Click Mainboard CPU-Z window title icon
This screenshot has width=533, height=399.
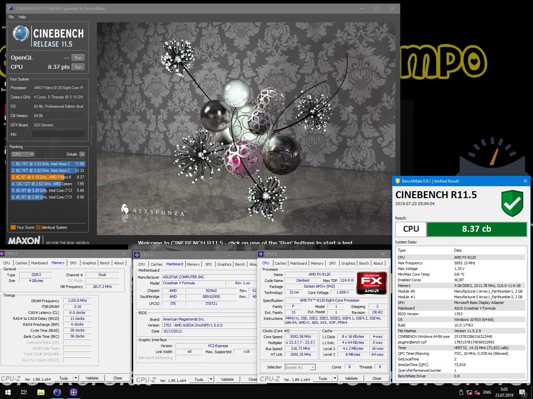(137, 255)
